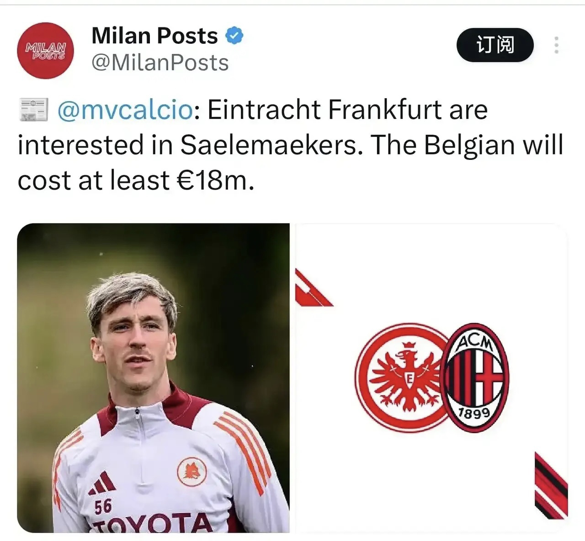Open the @mvcalcio mention link
This screenshot has height=541, width=585.
(x=125, y=110)
